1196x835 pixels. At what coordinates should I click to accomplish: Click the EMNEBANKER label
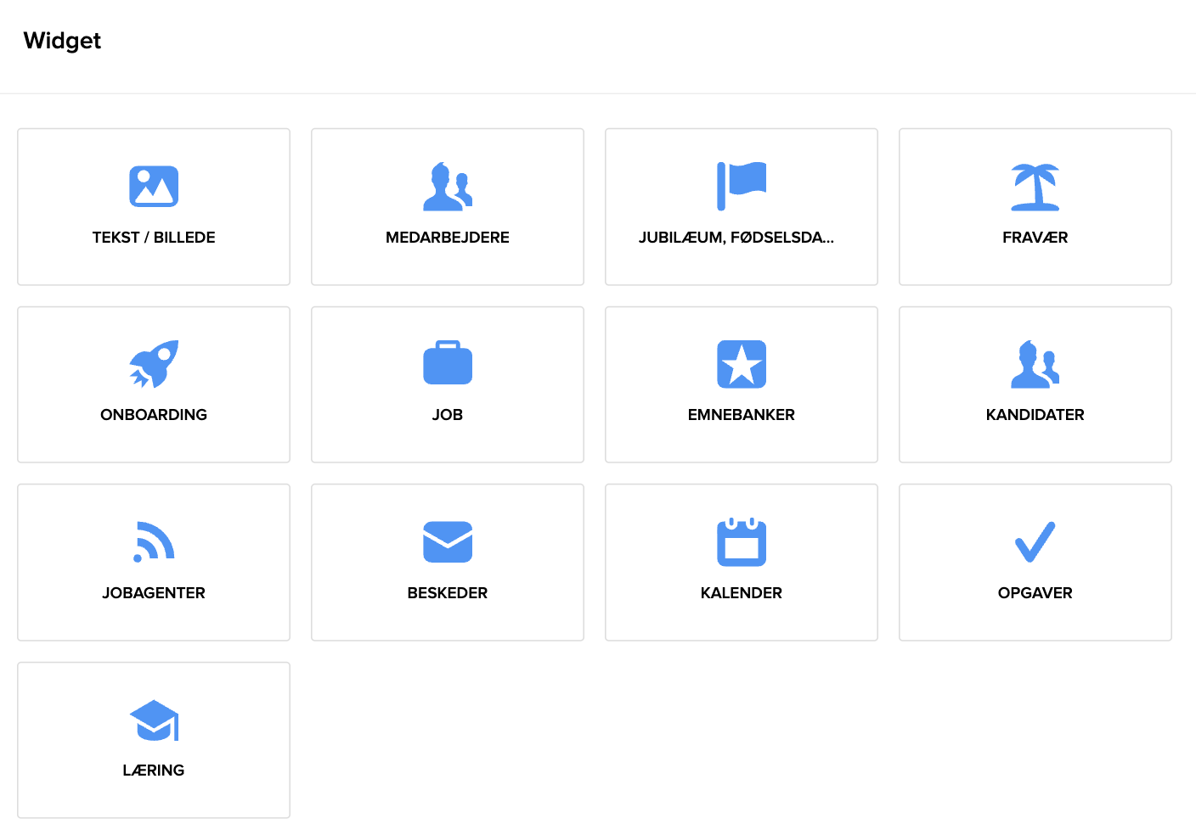[x=742, y=415]
